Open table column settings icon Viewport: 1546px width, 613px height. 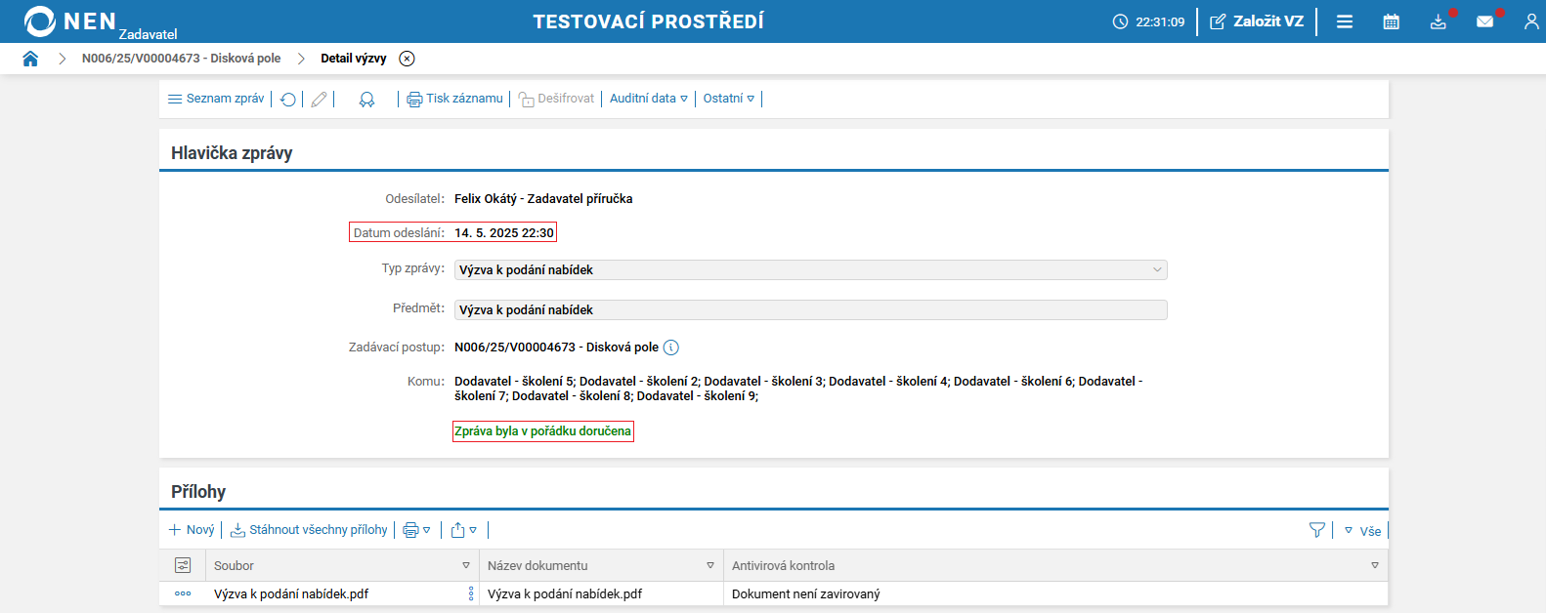coord(183,565)
